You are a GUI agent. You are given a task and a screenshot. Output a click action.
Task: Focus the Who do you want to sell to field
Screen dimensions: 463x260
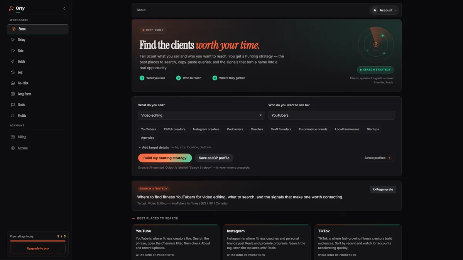point(332,115)
